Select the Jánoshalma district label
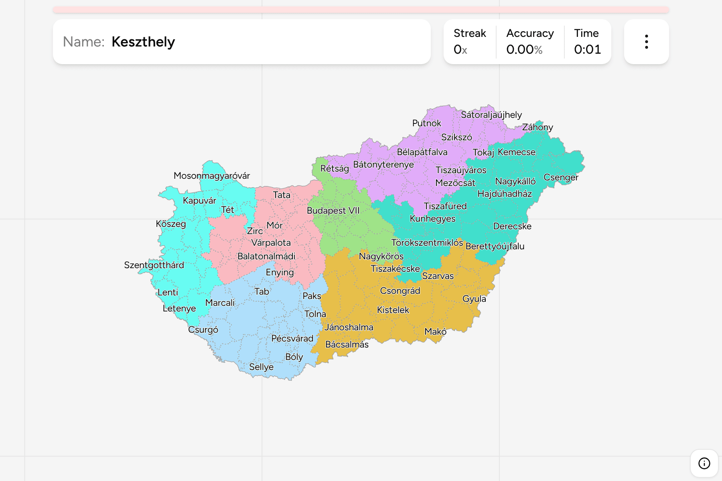Image resolution: width=722 pixels, height=481 pixels. click(x=349, y=327)
